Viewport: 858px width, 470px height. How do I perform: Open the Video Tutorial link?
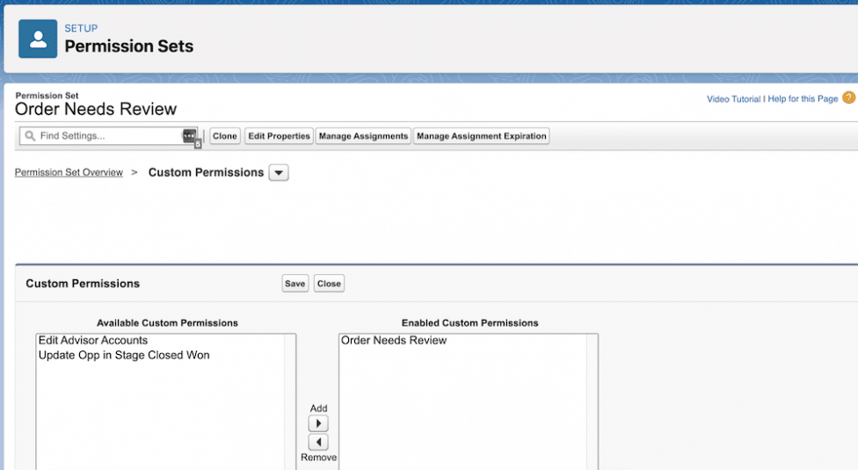coord(733,99)
